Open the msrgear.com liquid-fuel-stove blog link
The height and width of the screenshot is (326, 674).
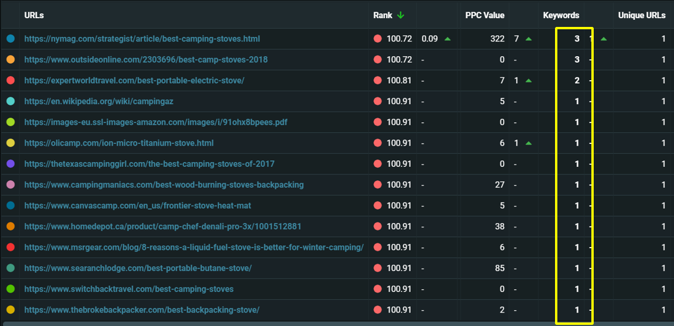194,248
